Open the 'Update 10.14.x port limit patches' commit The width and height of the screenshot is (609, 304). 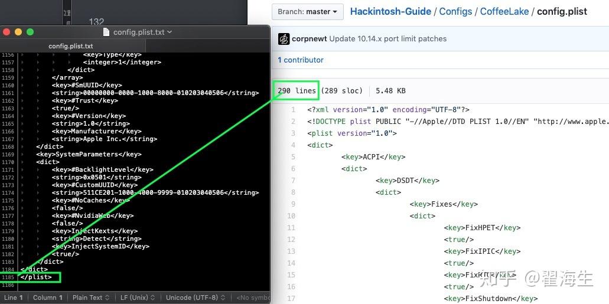388,39
